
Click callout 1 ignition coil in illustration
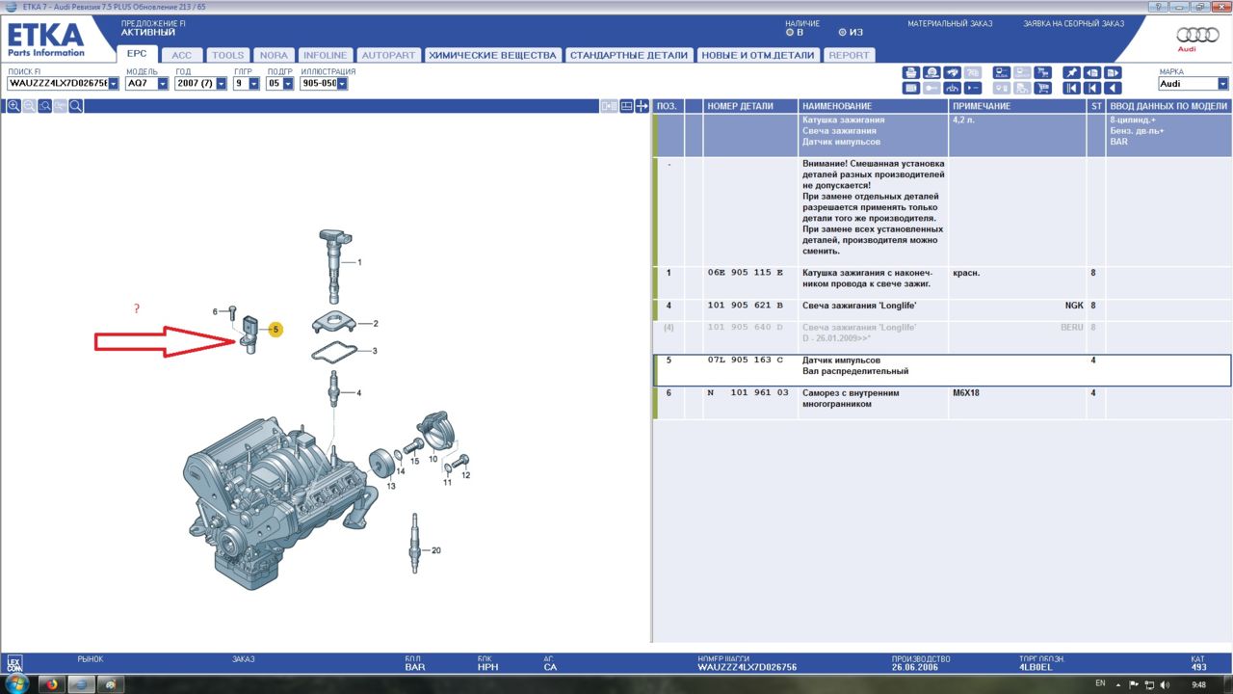click(359, 262)
